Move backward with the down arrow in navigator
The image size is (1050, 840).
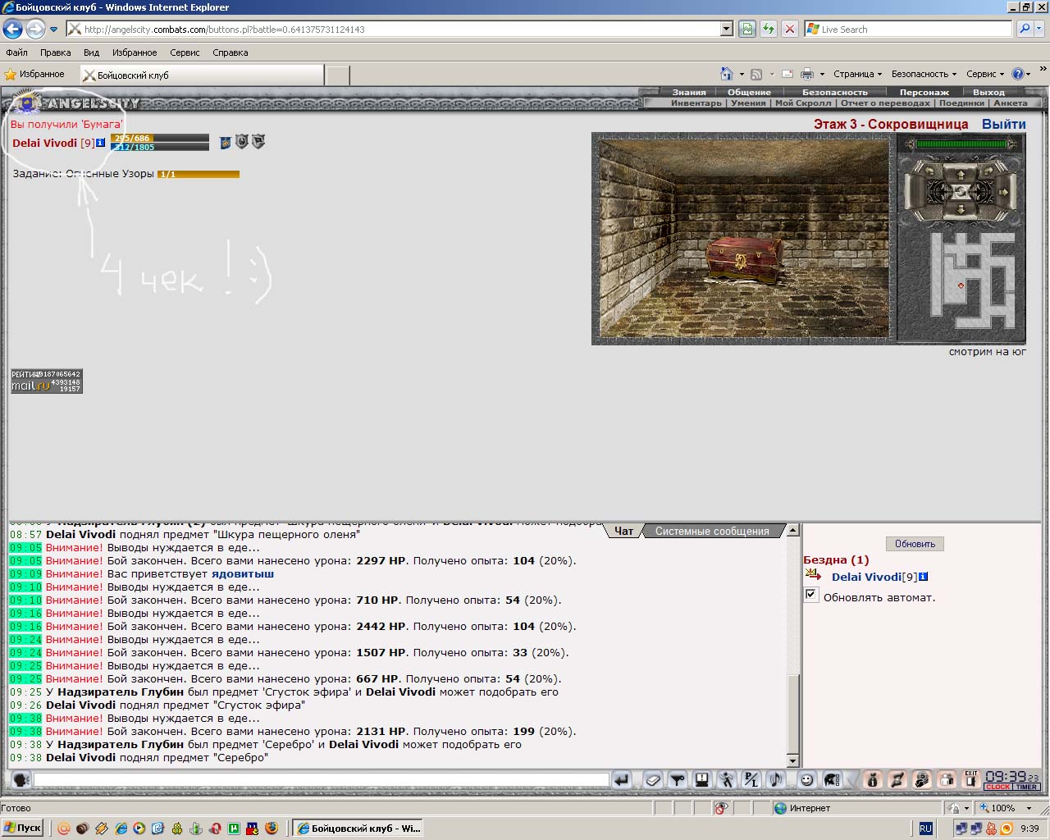(x=961, y=210)
